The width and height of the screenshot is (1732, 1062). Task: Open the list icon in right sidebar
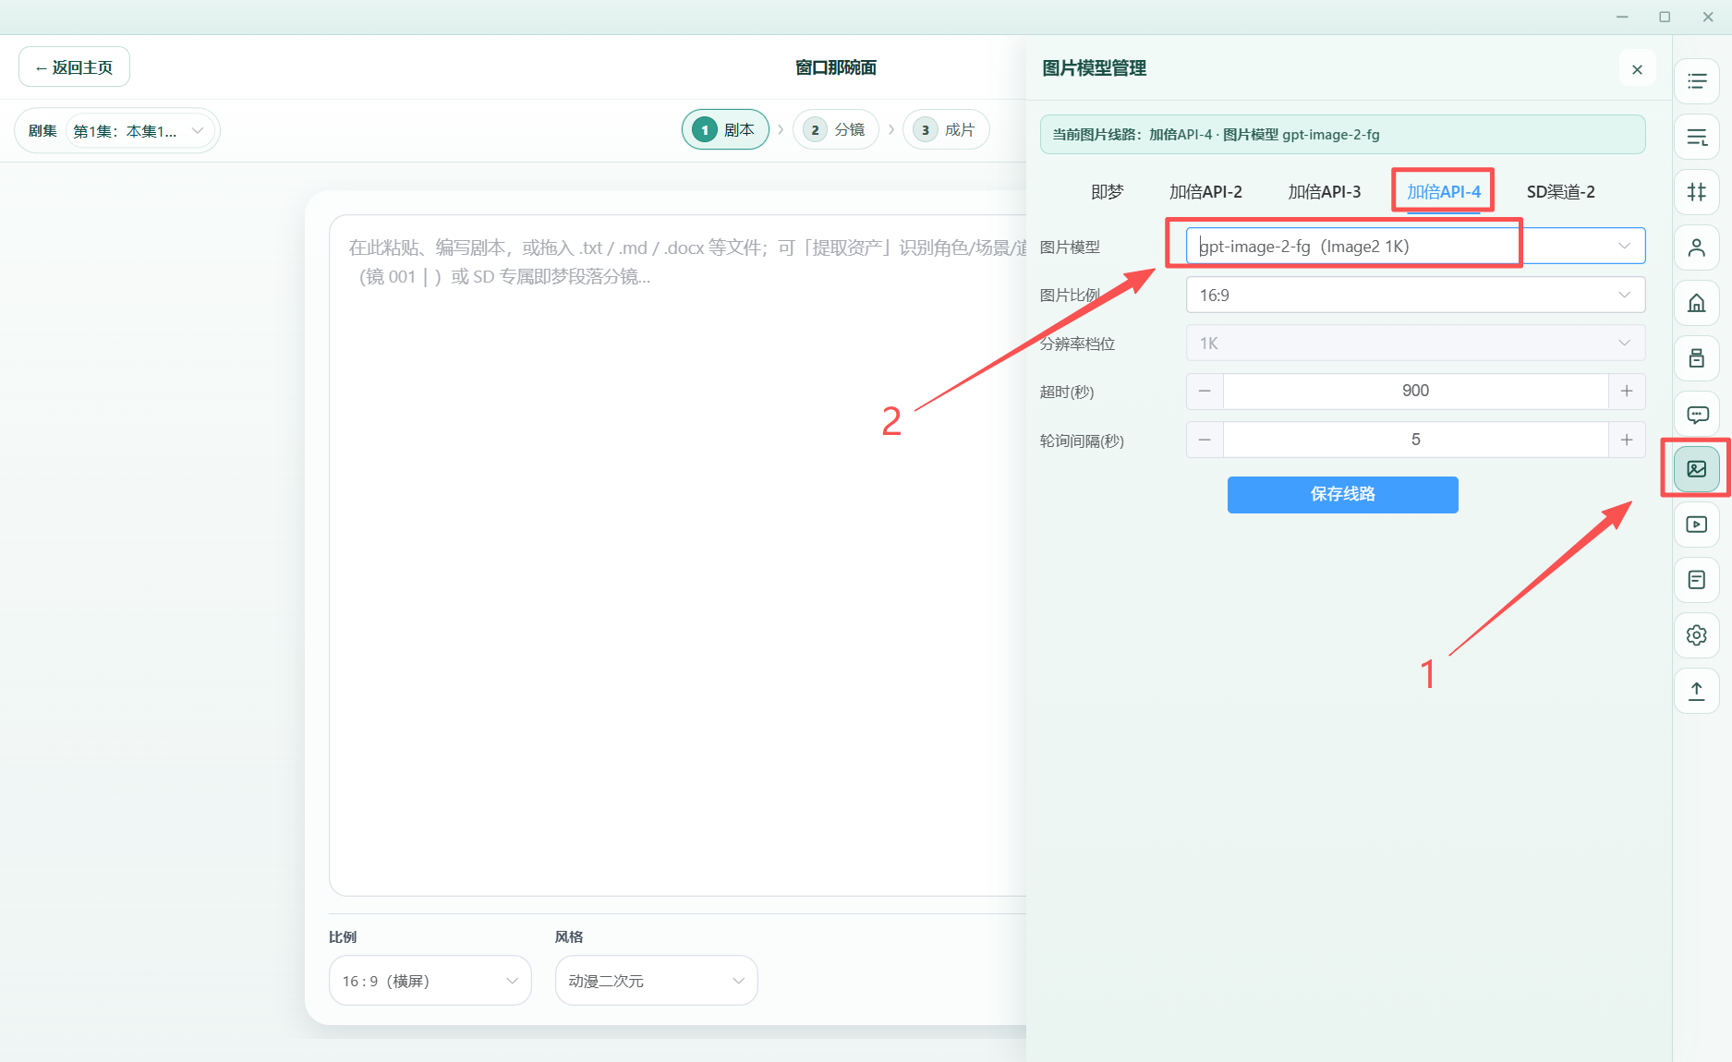pyautogui.click(x=1697, y=81)
